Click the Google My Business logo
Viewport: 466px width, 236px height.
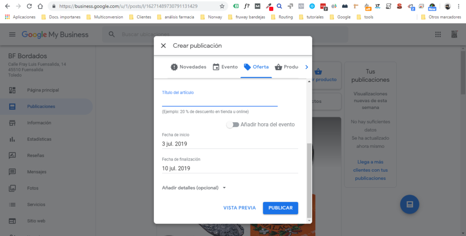tap(55, 35)
